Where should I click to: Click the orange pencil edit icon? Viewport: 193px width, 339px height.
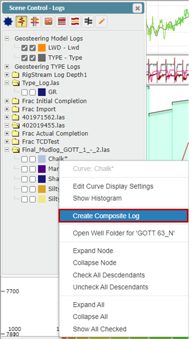[102, 21]
